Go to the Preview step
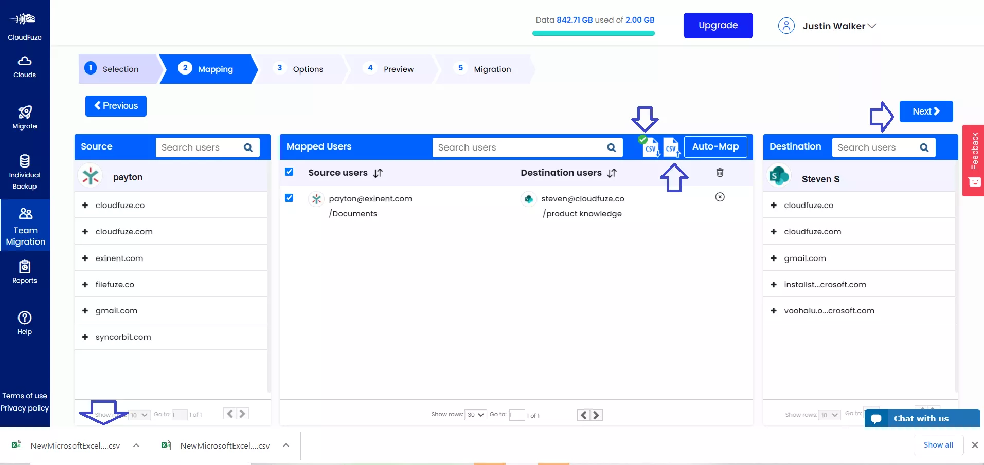This screenshot has width=984, height=465. pos(391,69)
